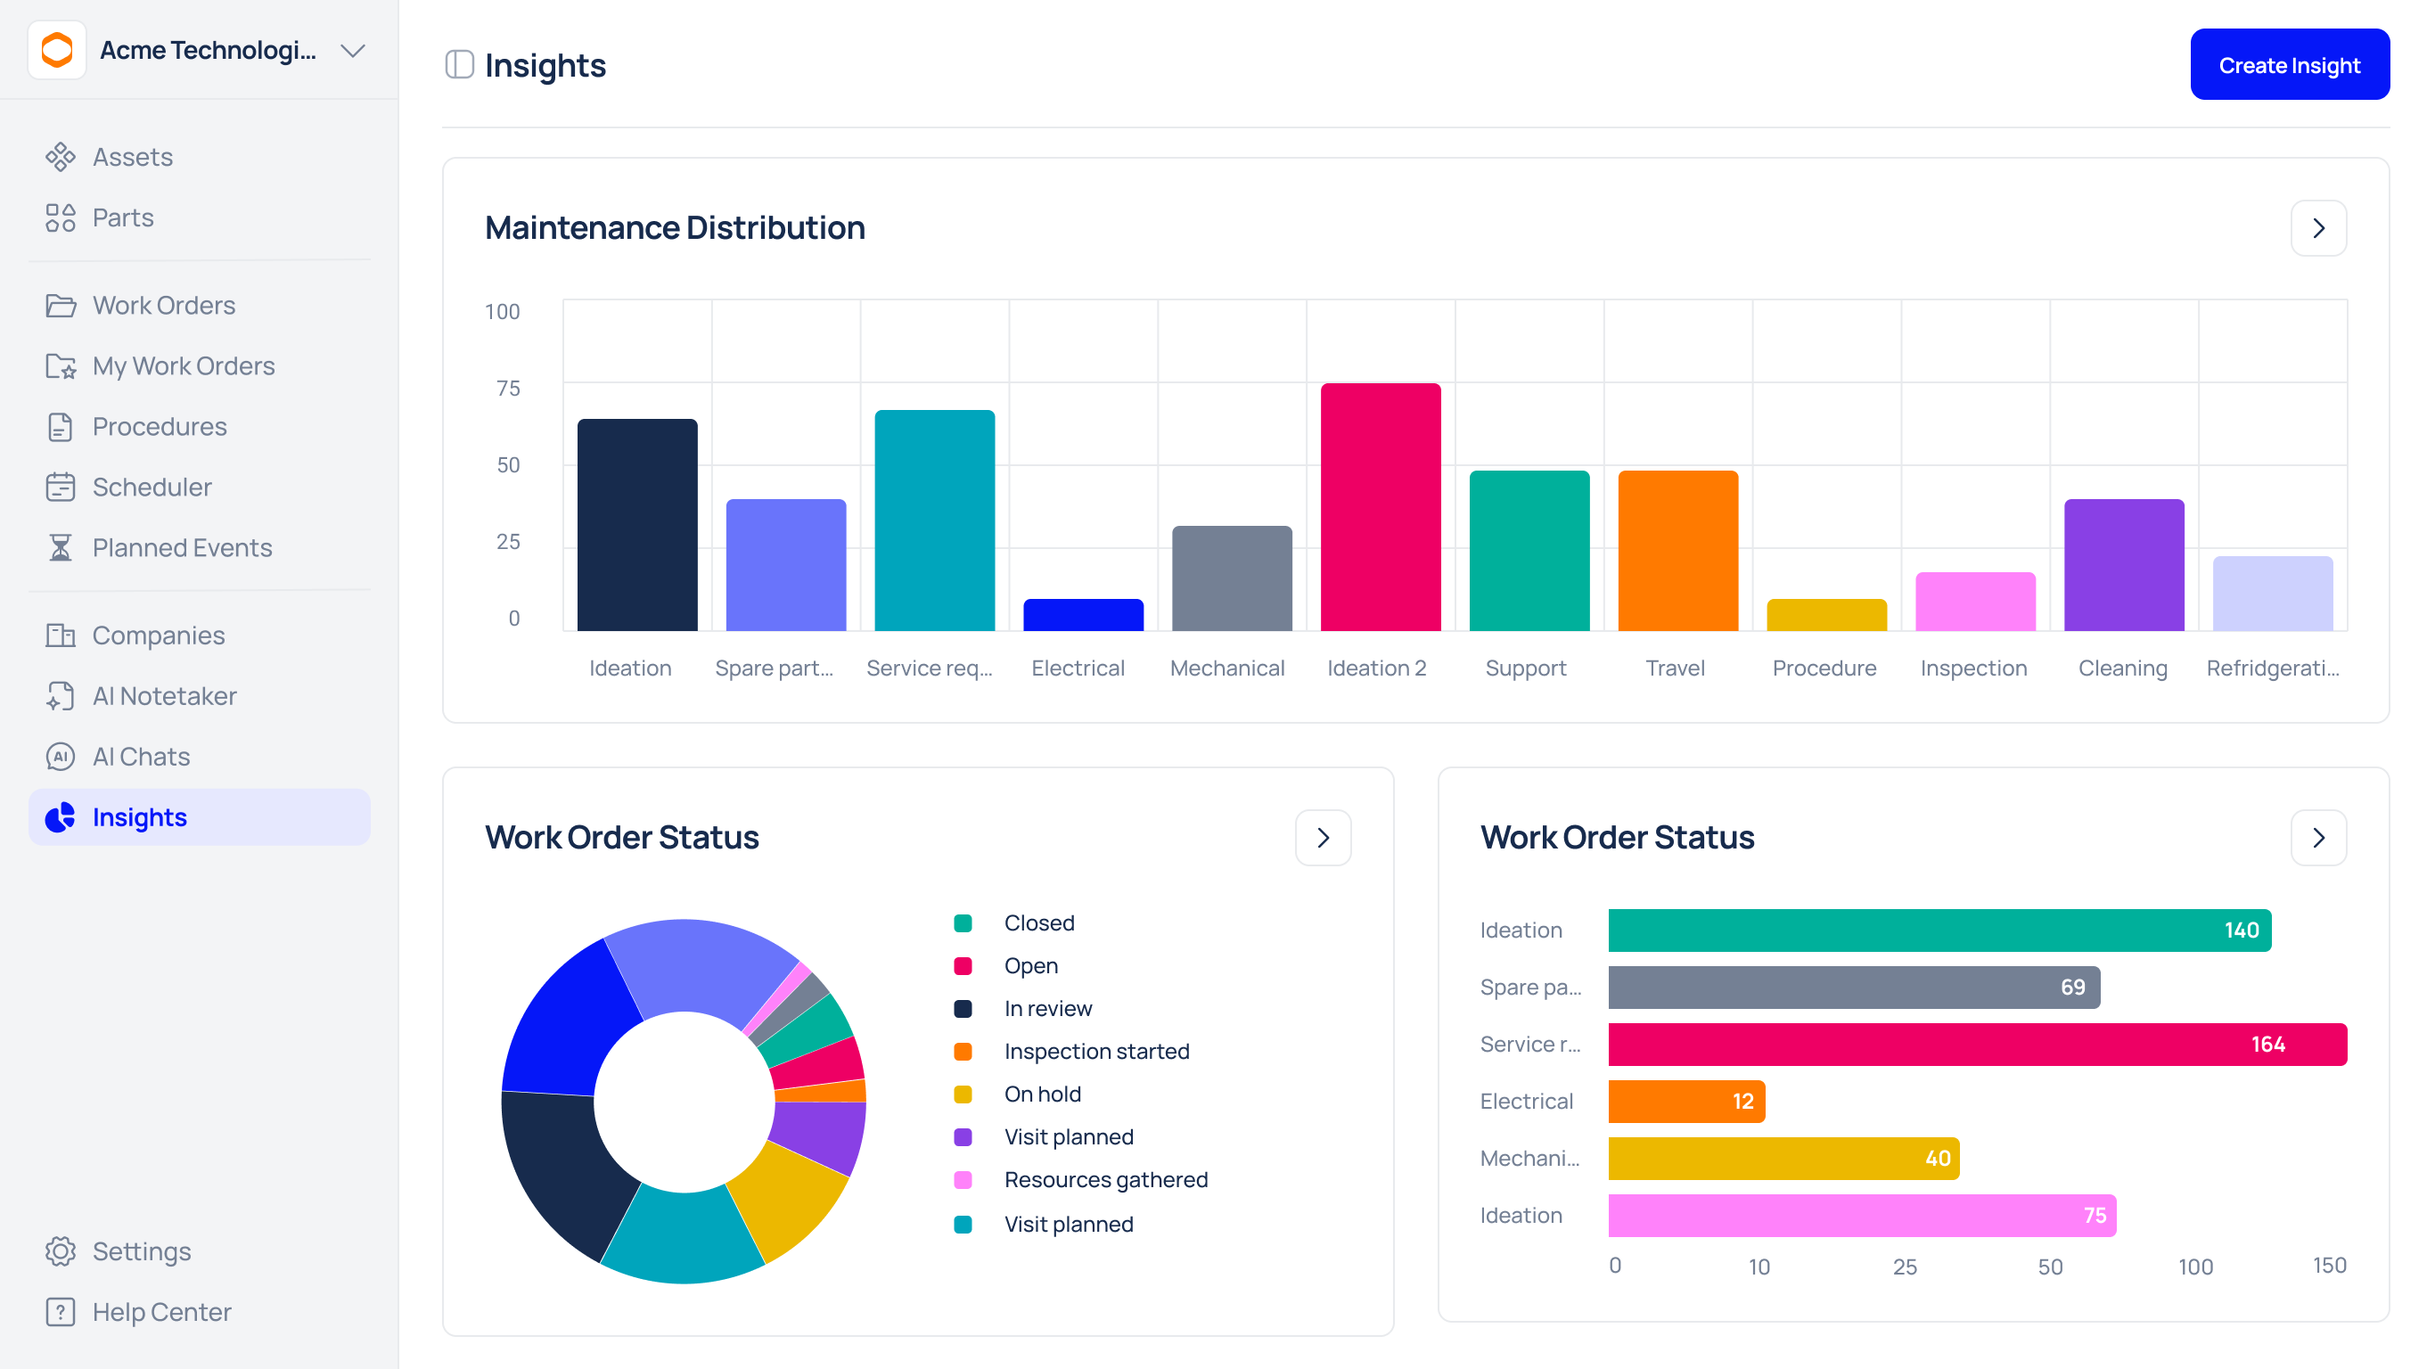Click the Acme Technologies orange logo
The height and width of the screenshot is (1369, 2435).
(57, 50)
